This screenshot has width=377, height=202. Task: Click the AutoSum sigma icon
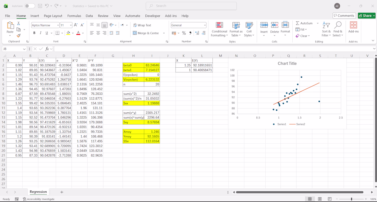coord(297,23)
